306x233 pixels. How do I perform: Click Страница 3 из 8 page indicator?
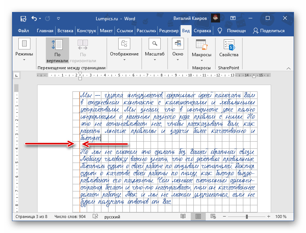(31, 216)
